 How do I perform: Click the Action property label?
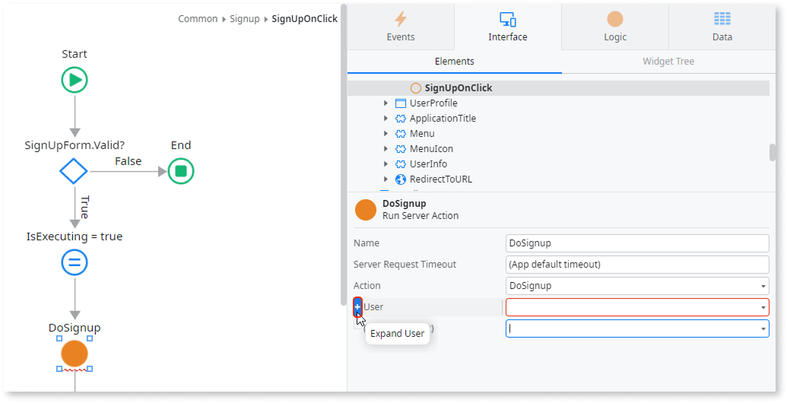[x=367, y=286]
